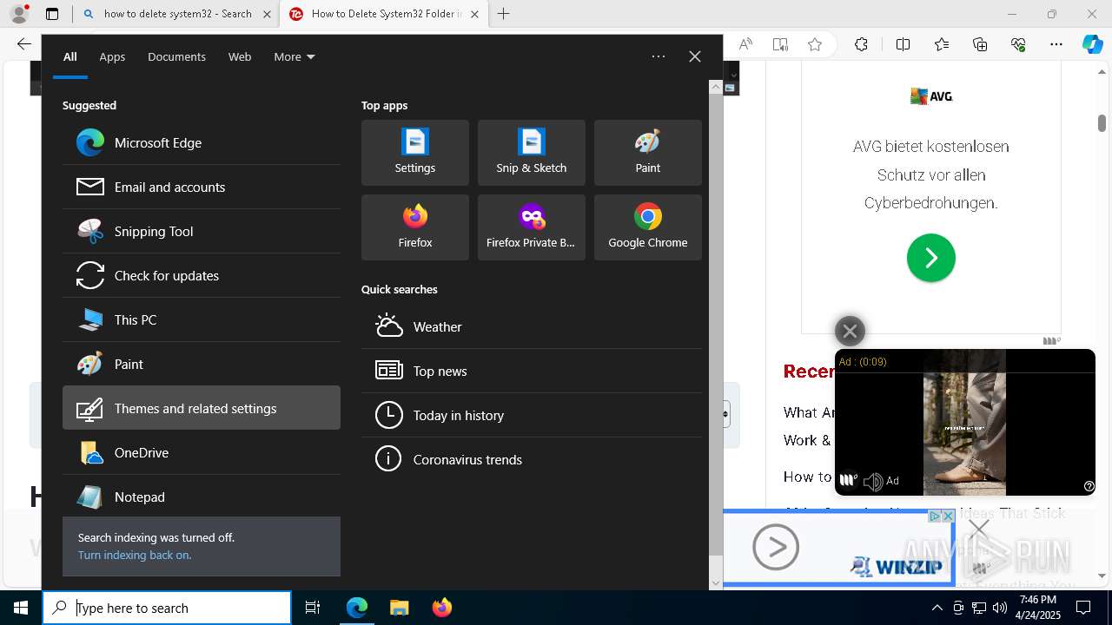This screenshot has height=625, width=1112.
Task: Open Edge Collections icon
Action: 980,44
